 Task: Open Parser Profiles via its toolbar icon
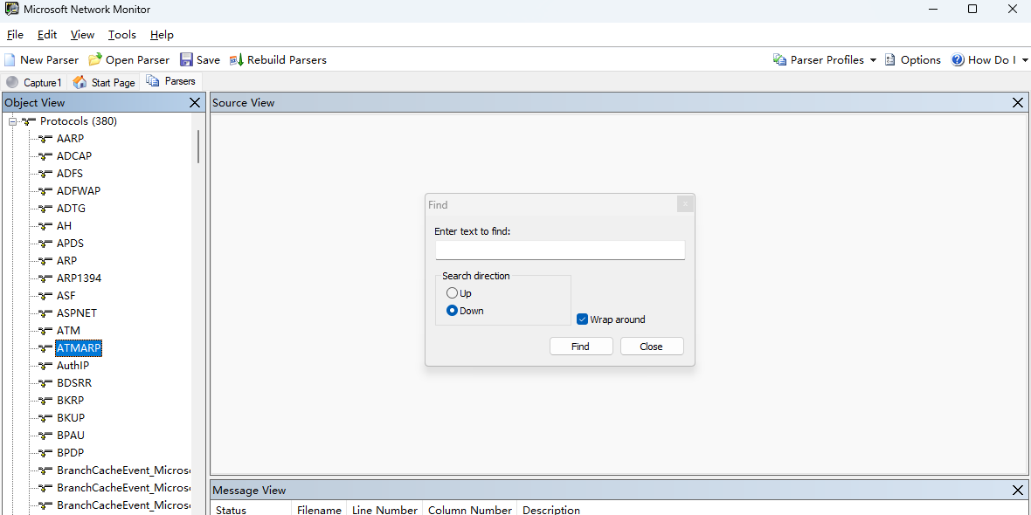click(778, 59)
